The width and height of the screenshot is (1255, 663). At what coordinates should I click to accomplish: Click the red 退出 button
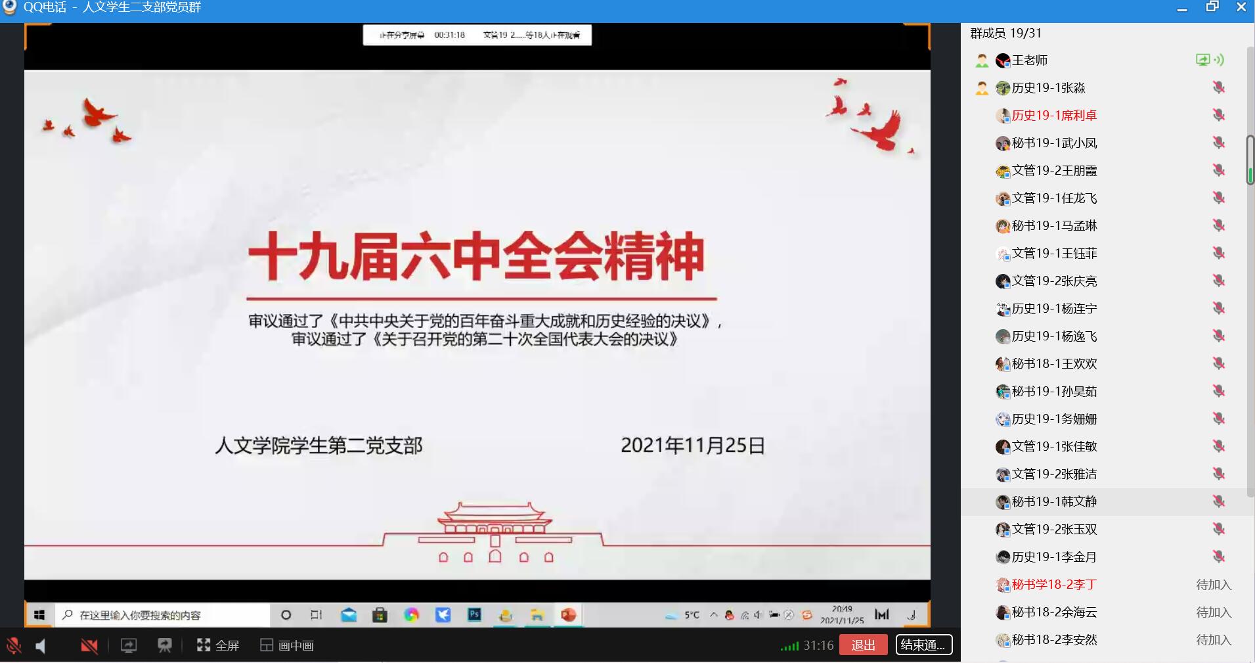coord(863,645)
